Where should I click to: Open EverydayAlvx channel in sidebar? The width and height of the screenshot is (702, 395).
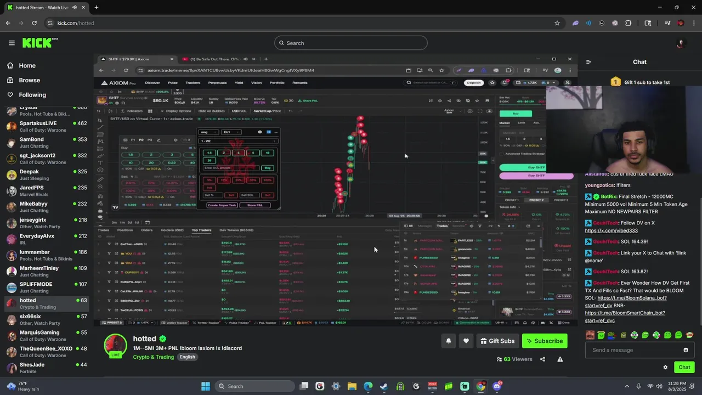[47, 239]
